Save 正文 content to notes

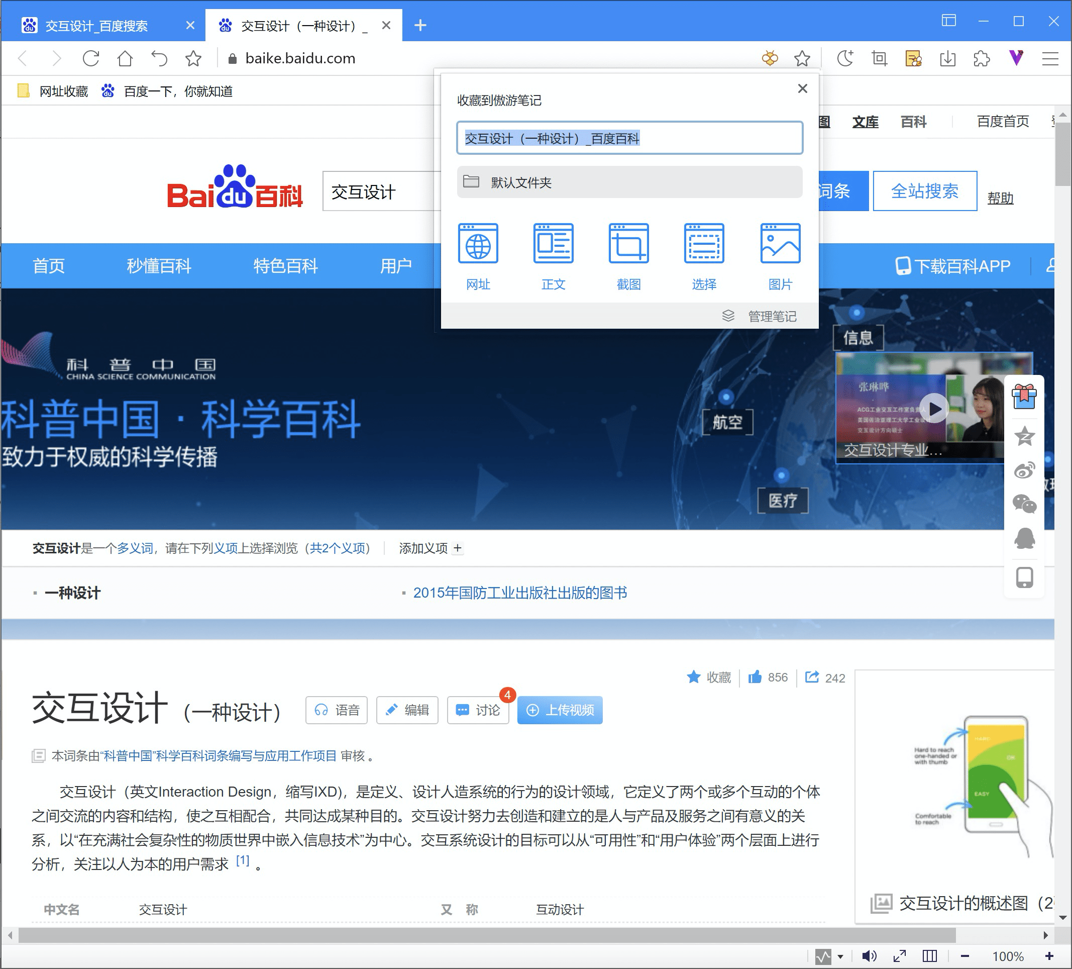[554, 257]
